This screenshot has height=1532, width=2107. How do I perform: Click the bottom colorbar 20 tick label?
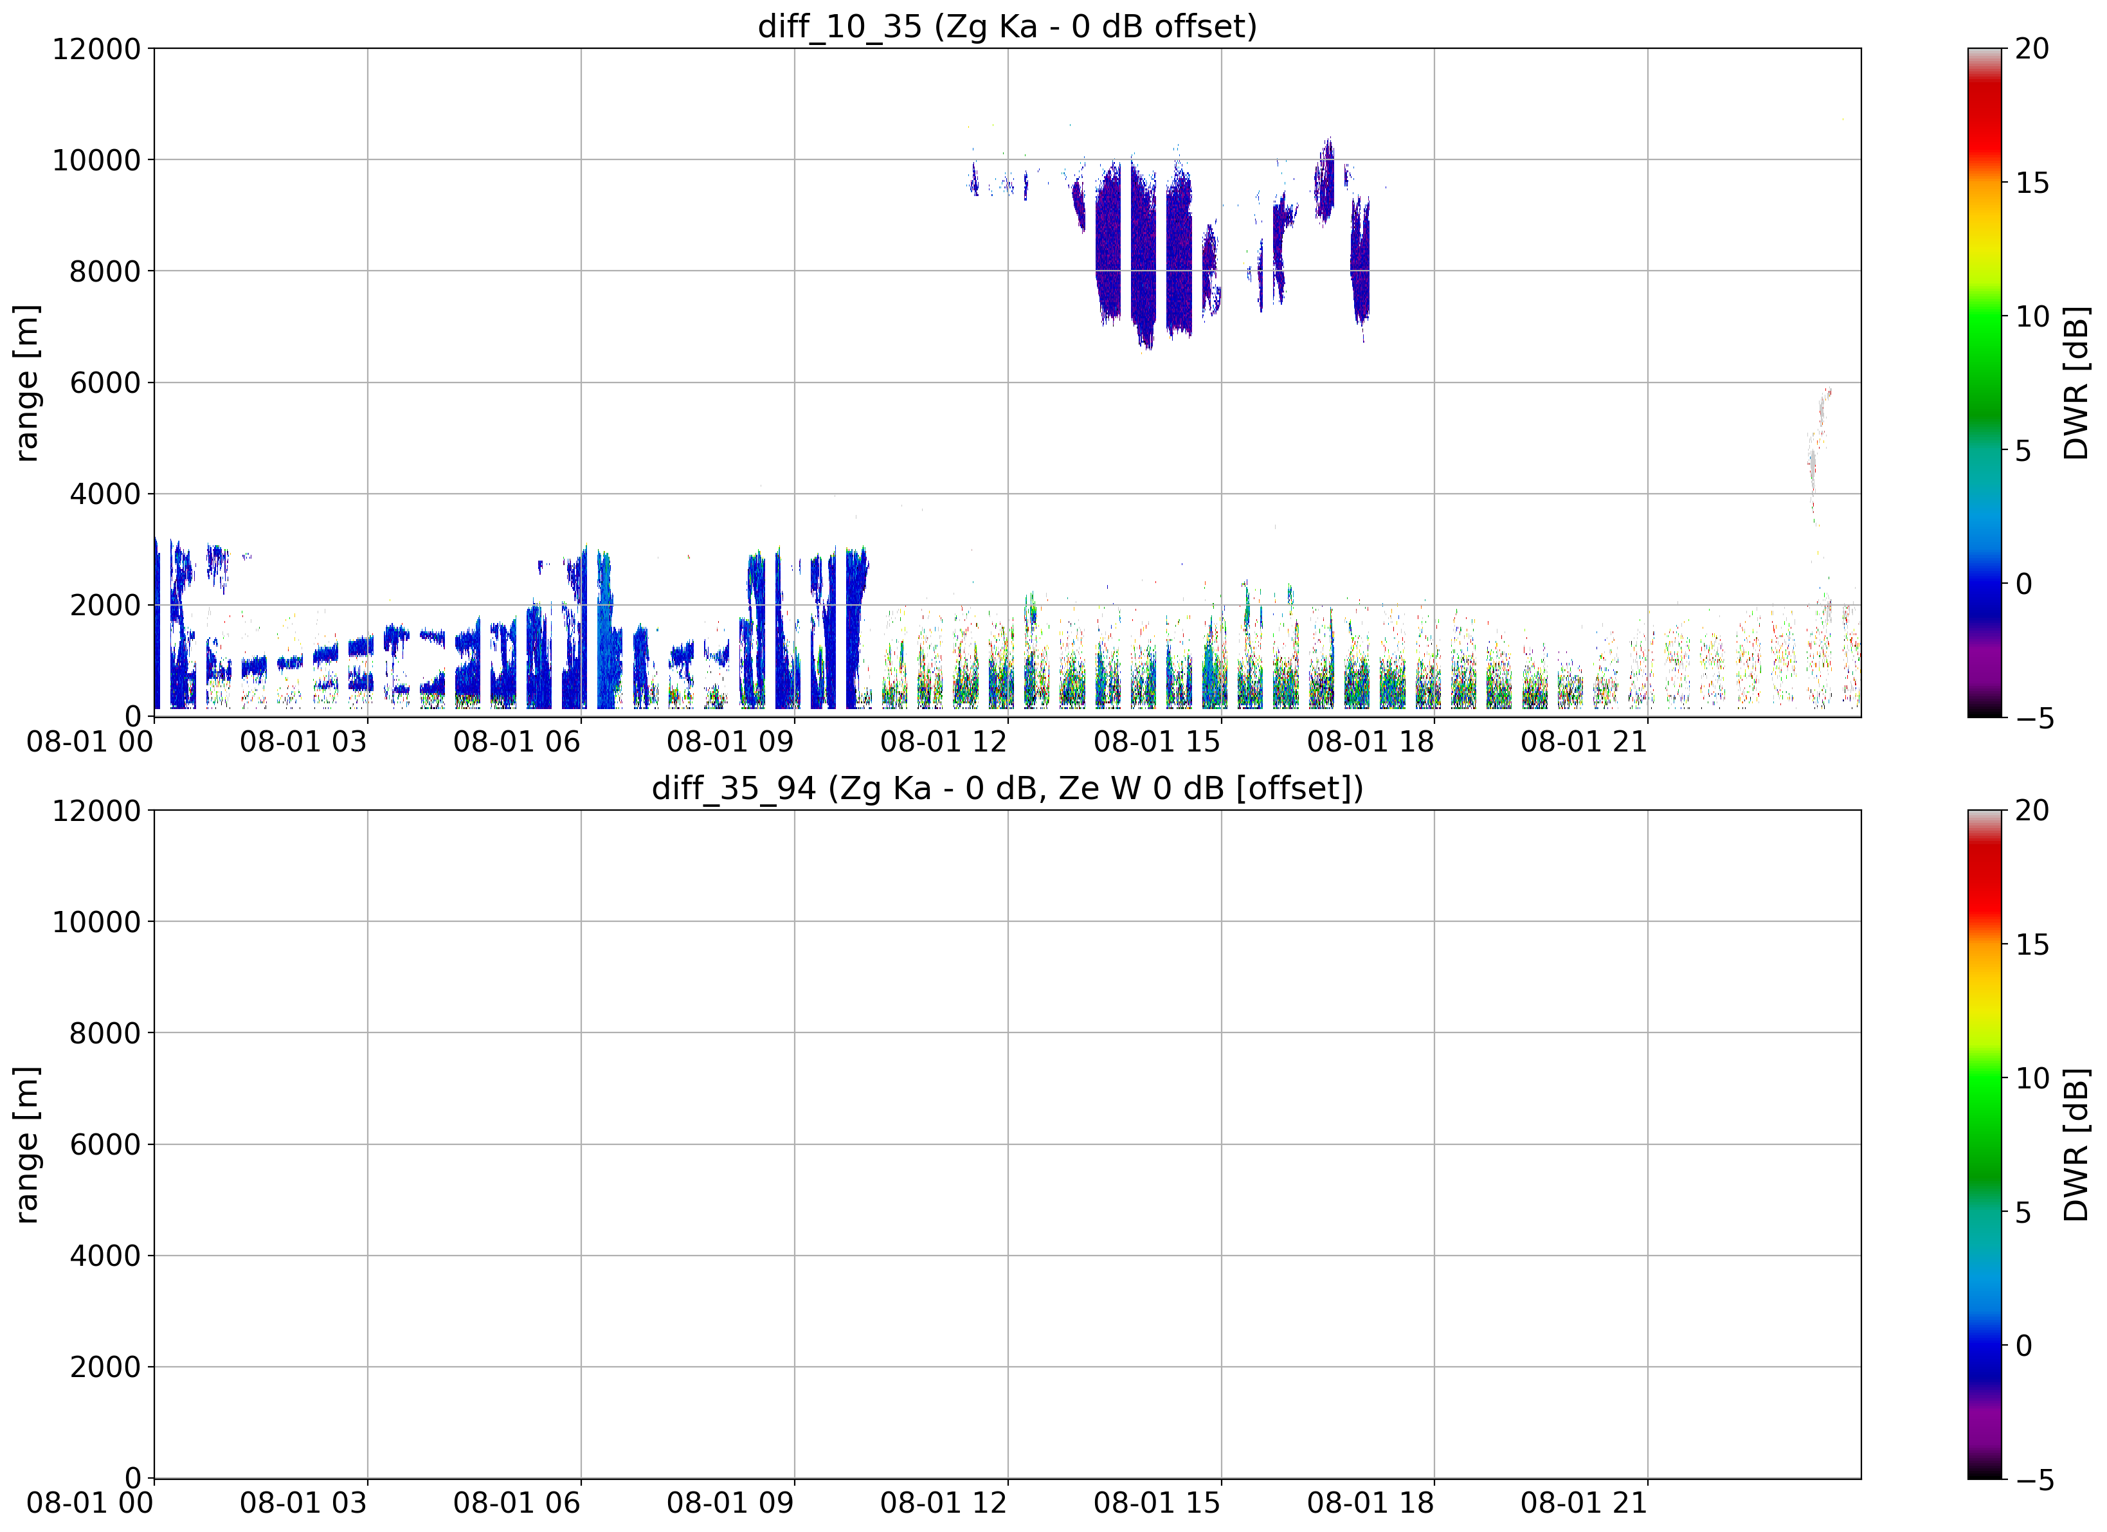click(2032, 810)
